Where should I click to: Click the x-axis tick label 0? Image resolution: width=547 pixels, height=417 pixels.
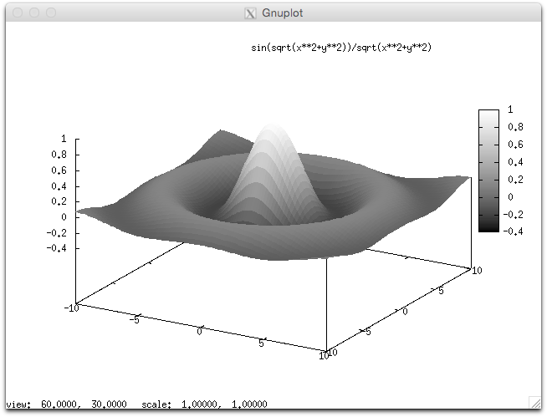pos(199,331)
